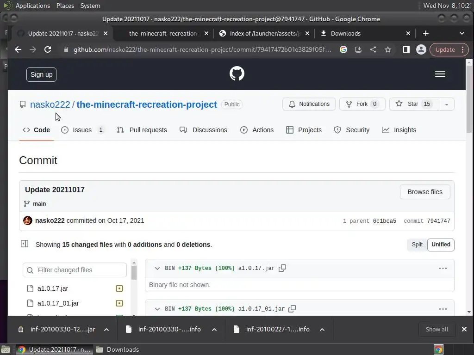Toggle the file tree sidebar icon

[25, 244]
